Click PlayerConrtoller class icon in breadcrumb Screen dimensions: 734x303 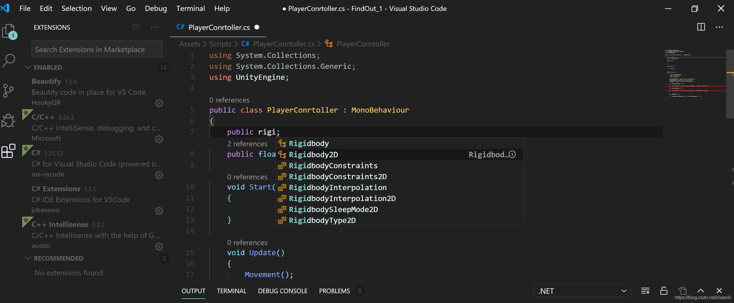328,44
